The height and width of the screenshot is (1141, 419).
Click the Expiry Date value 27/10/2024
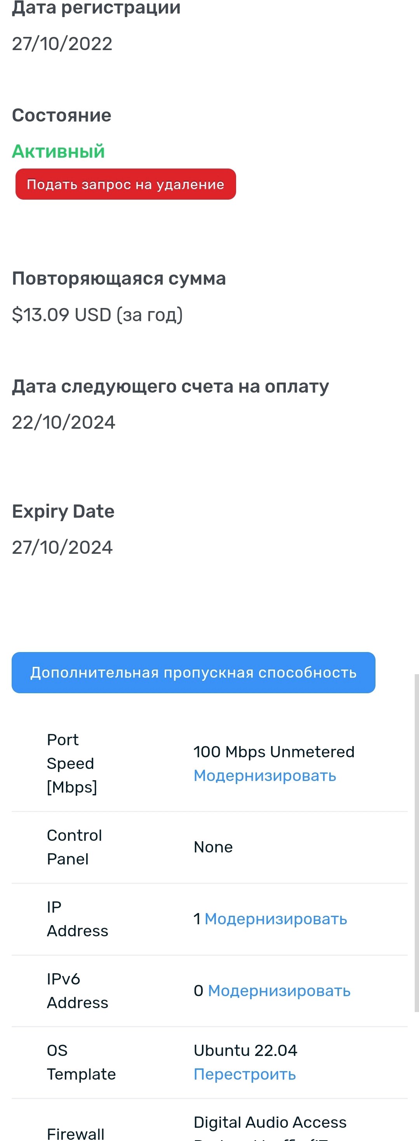point(62,548)
